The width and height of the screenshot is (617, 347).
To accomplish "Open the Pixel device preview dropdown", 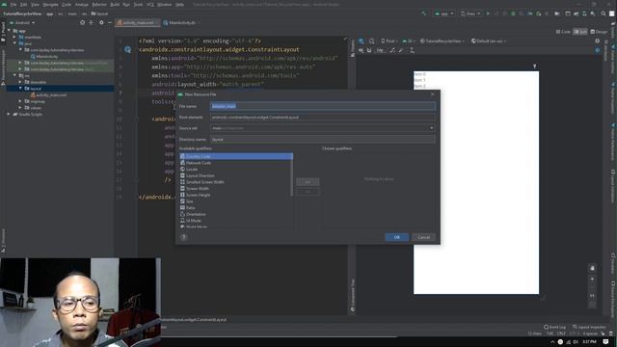I will (x=389, y=40).
